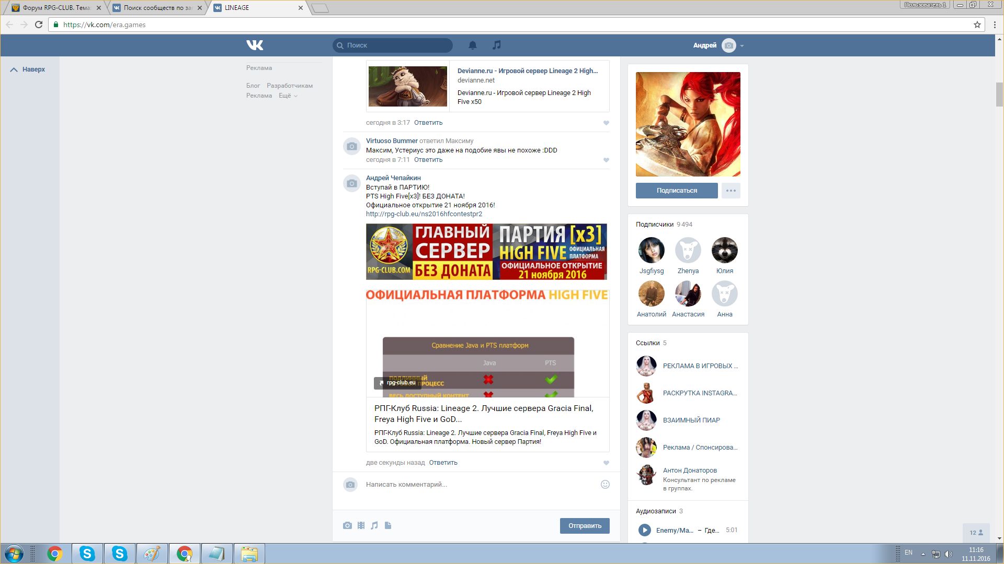Screen dimensions: 1004x564
Task: Attach a photo with camera icon
Action: (x=347, y=525)
